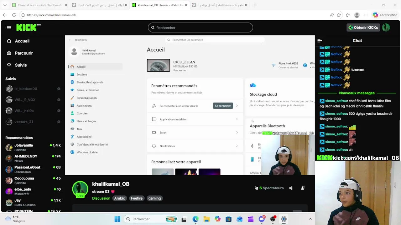Open the Kick hamburger menu

[x=9, y=27]
